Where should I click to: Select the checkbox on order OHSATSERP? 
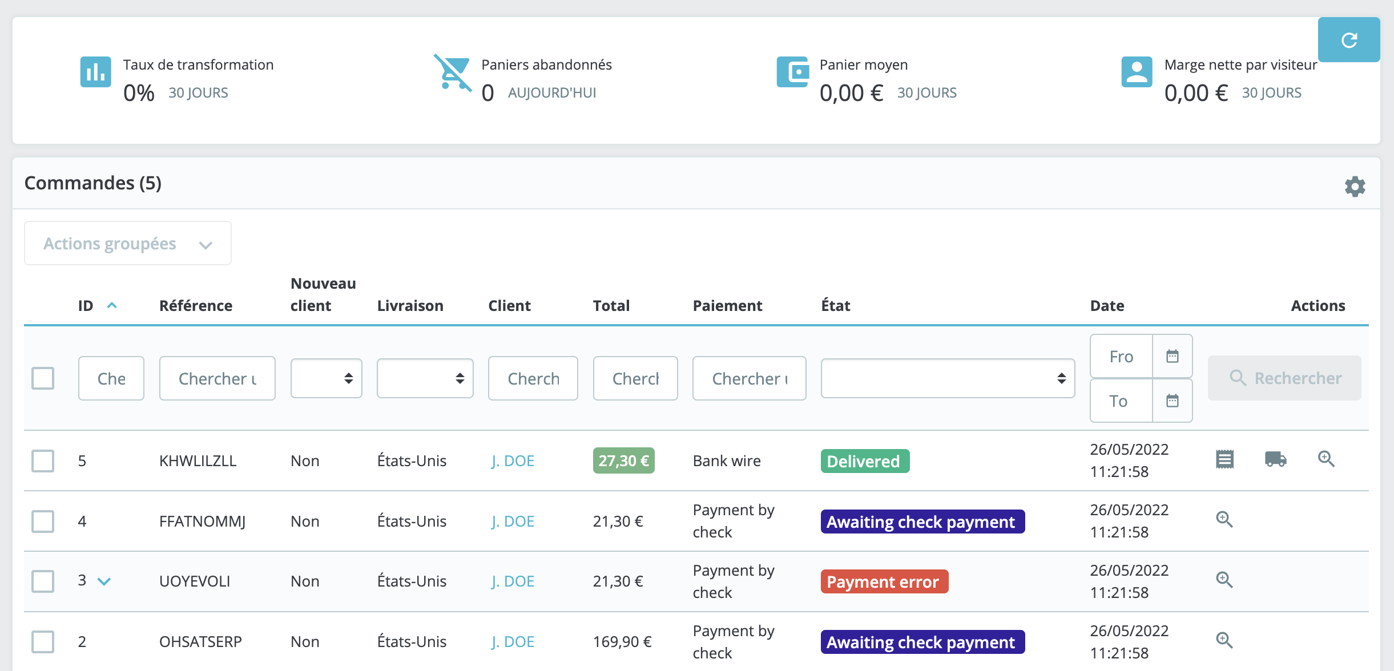pos(42,641)
